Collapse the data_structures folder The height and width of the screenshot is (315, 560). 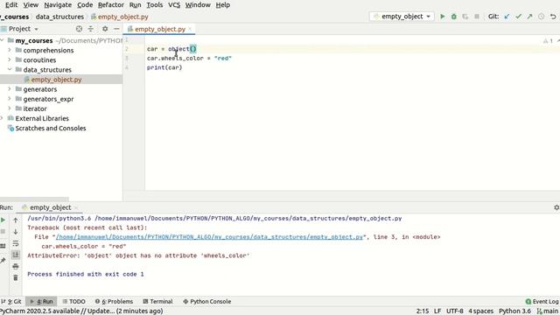coord(10,69)
